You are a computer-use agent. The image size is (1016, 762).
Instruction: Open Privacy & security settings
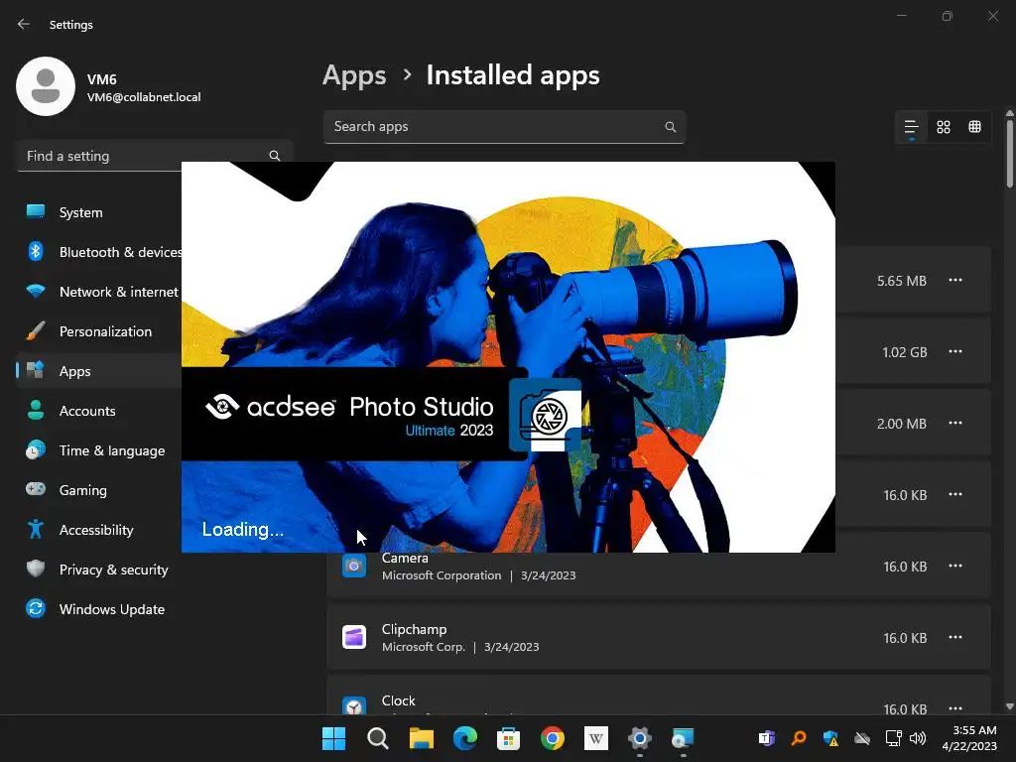pos(97,570)
